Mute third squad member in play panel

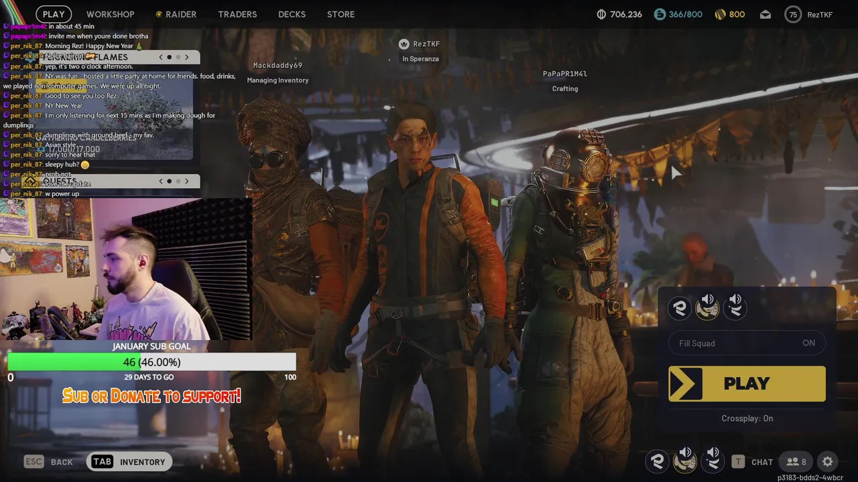735,307
